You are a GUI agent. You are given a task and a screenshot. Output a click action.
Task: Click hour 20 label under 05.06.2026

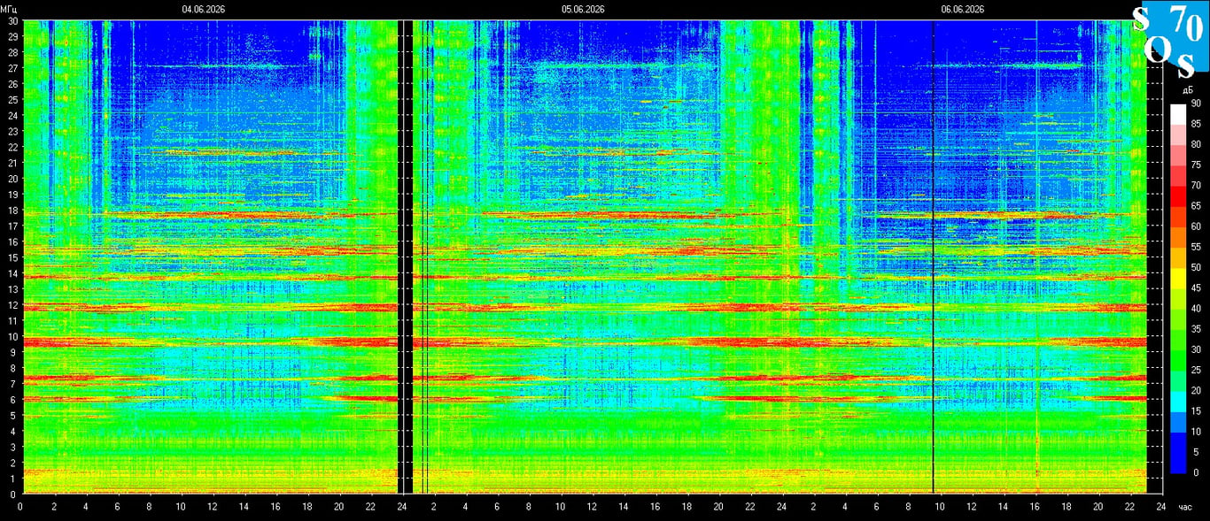coord(718,507)
